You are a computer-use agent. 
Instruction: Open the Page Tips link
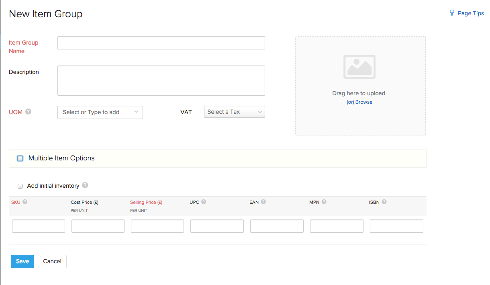click(471, 13)
